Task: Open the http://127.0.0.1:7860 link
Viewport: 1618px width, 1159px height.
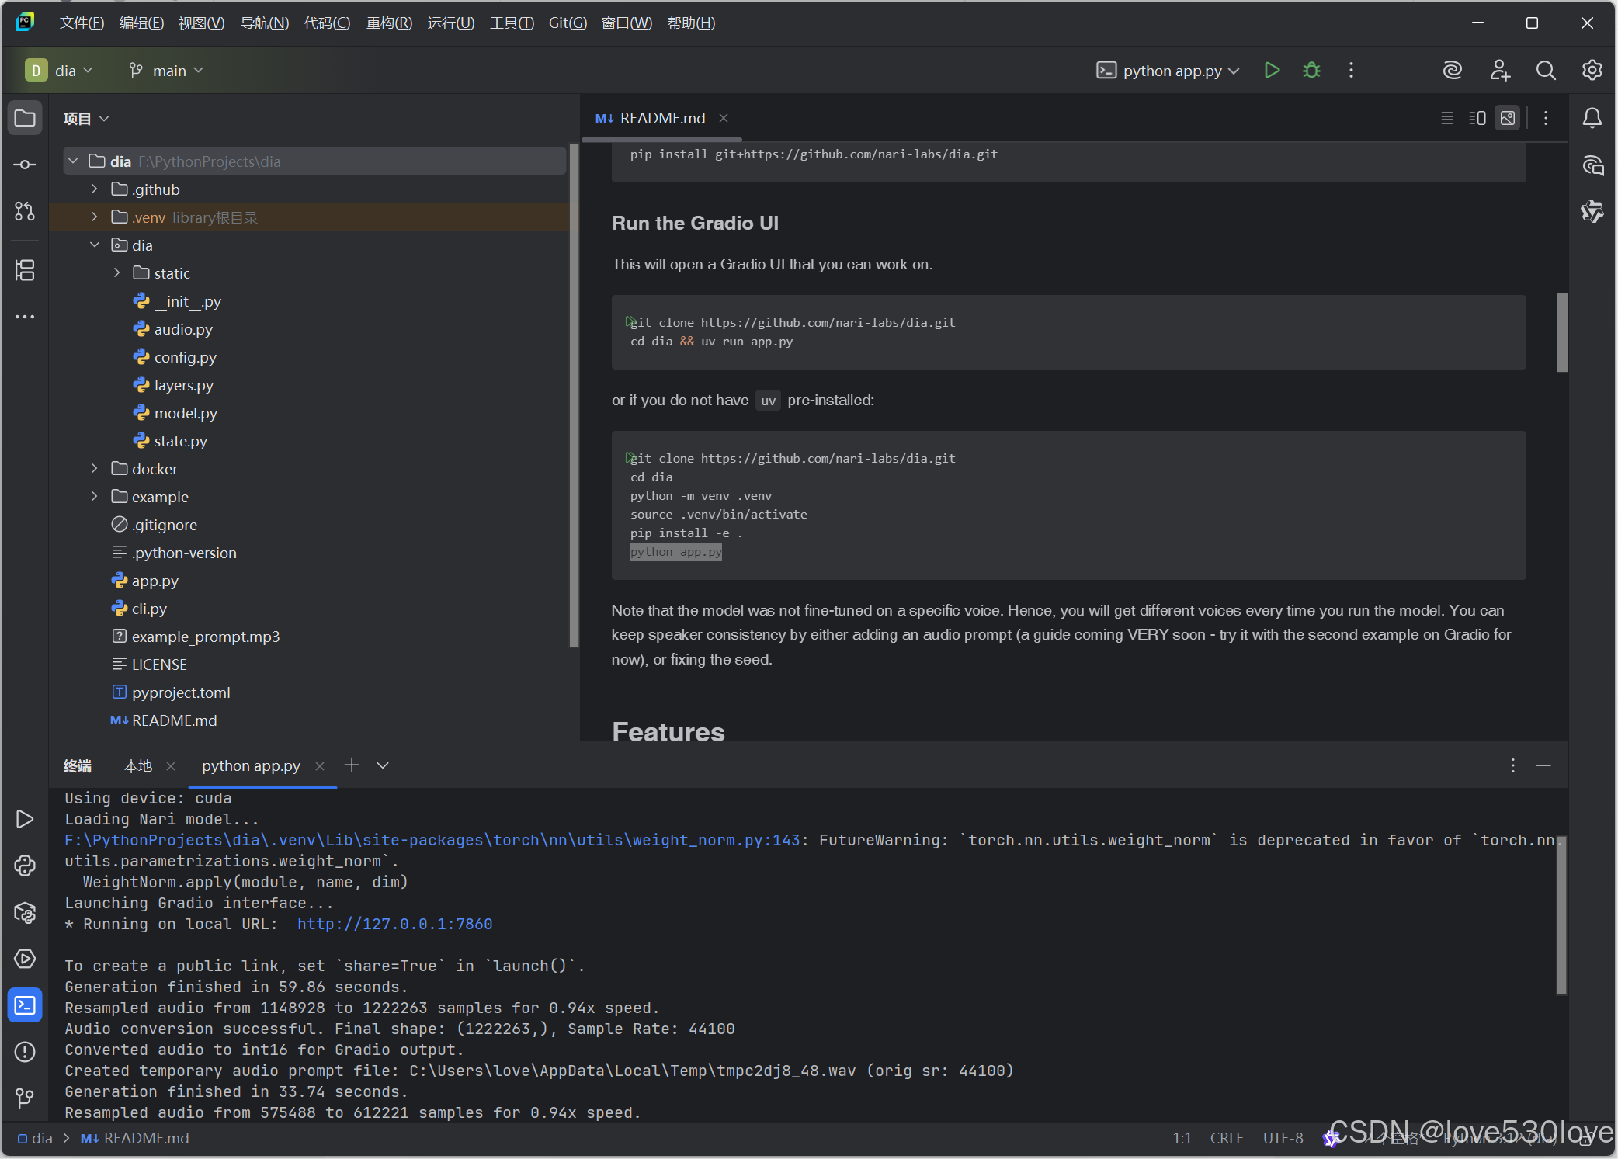Action: [x=394, y=924]
